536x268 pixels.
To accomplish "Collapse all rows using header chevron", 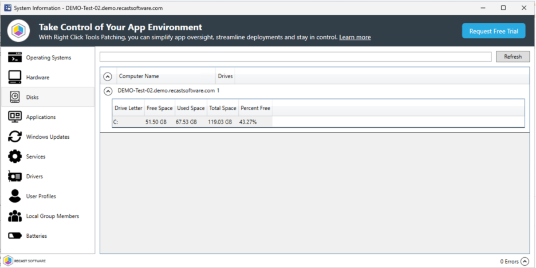I will point(107,77).
